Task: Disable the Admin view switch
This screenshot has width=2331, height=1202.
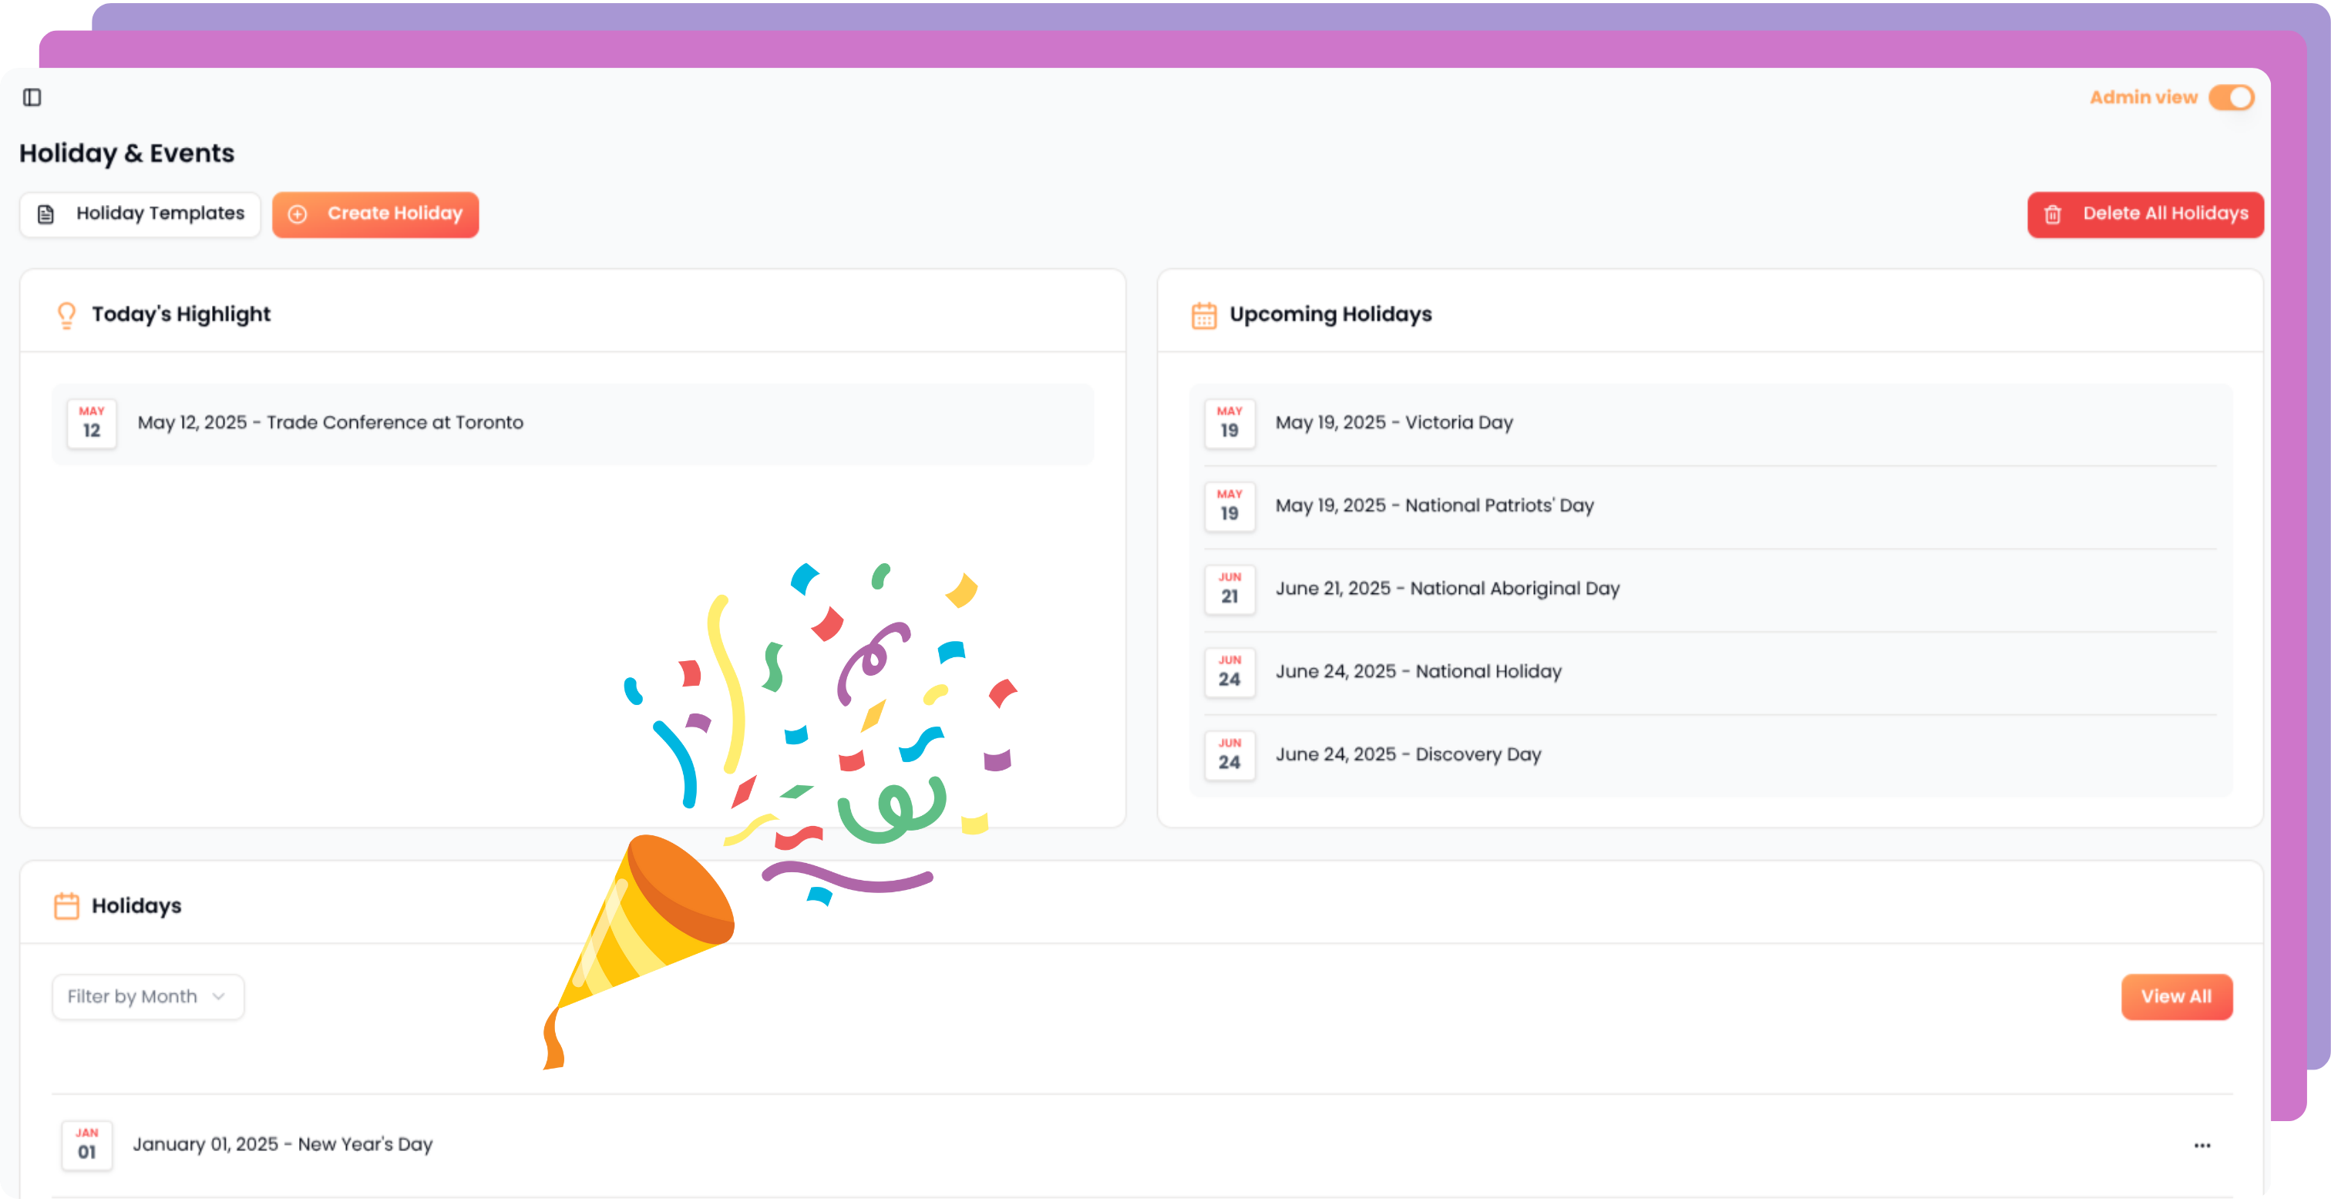Action: [x=2231, y=98]
